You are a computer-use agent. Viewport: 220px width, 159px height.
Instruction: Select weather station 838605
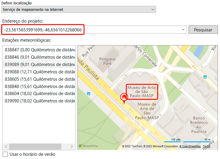coord(39,79)
